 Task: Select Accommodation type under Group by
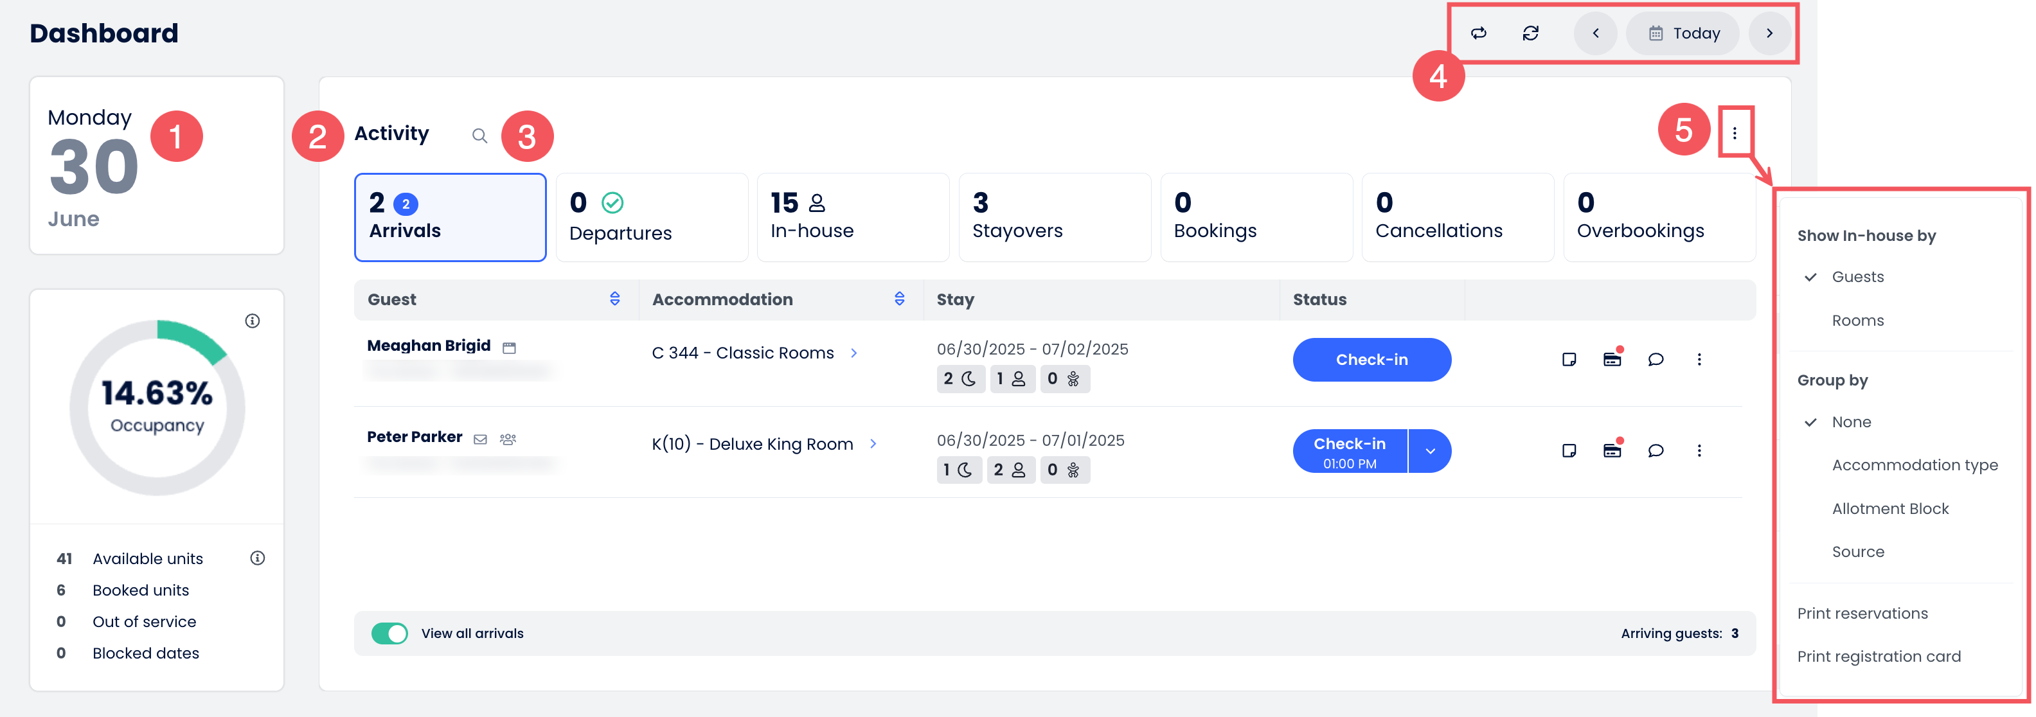[x=1915, y=465]
